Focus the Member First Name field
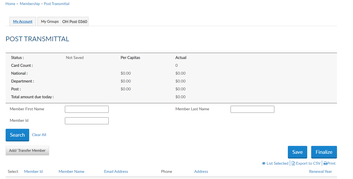The width and height of the screenshot is (353, 179). click(x=86, y=109)
